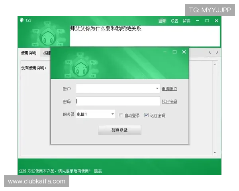Click the mascot logo in main window header
239x191 pixels.
point(48,35)
